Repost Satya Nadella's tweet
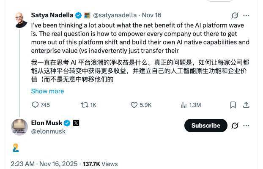Screen dimensions: 263x169 pyautogui.click(x=84, y=105)
